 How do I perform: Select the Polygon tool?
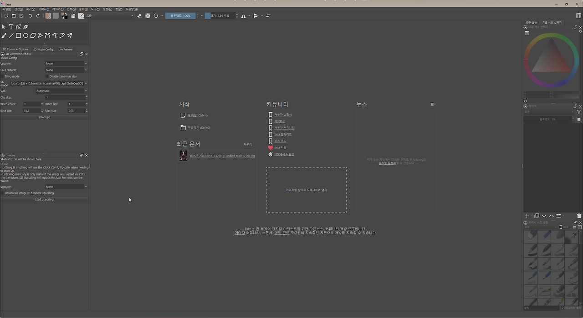33,35
